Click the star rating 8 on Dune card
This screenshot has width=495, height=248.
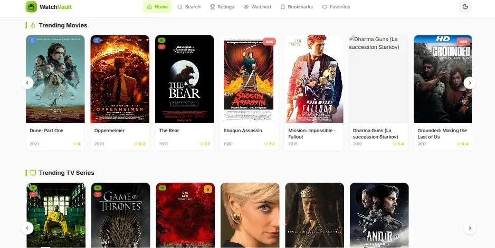[x=77, y=144]
